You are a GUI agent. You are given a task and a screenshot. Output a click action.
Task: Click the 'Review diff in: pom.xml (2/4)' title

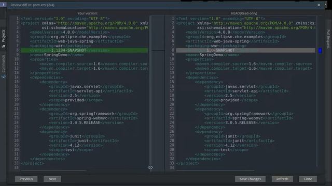coord(32,5)
